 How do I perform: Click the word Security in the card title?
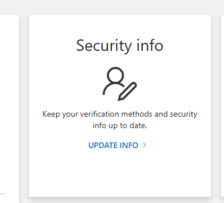click(x=104, y=46)
